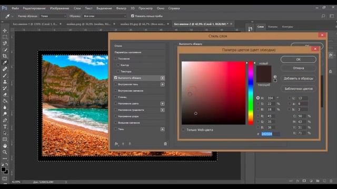
Task: Select the Rectangle shape tool
Action: (x=5, y=140)
